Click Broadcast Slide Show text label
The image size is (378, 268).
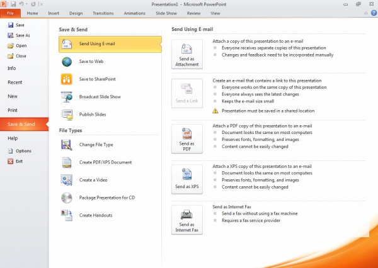(100, 97)
